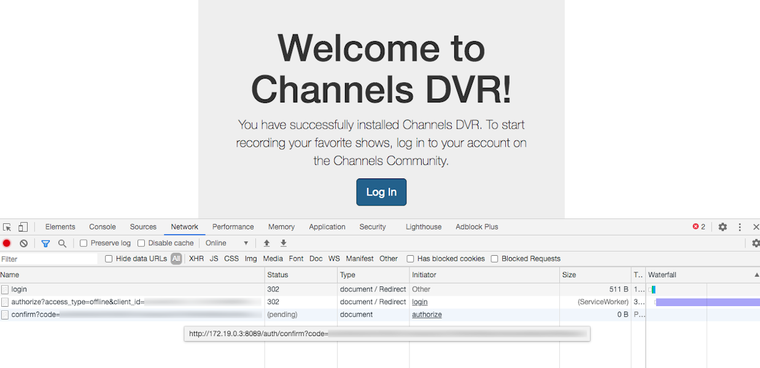760x368 pixels.
Task: Click the import HAR upload arrow
Action: click(x=266, y=243)
